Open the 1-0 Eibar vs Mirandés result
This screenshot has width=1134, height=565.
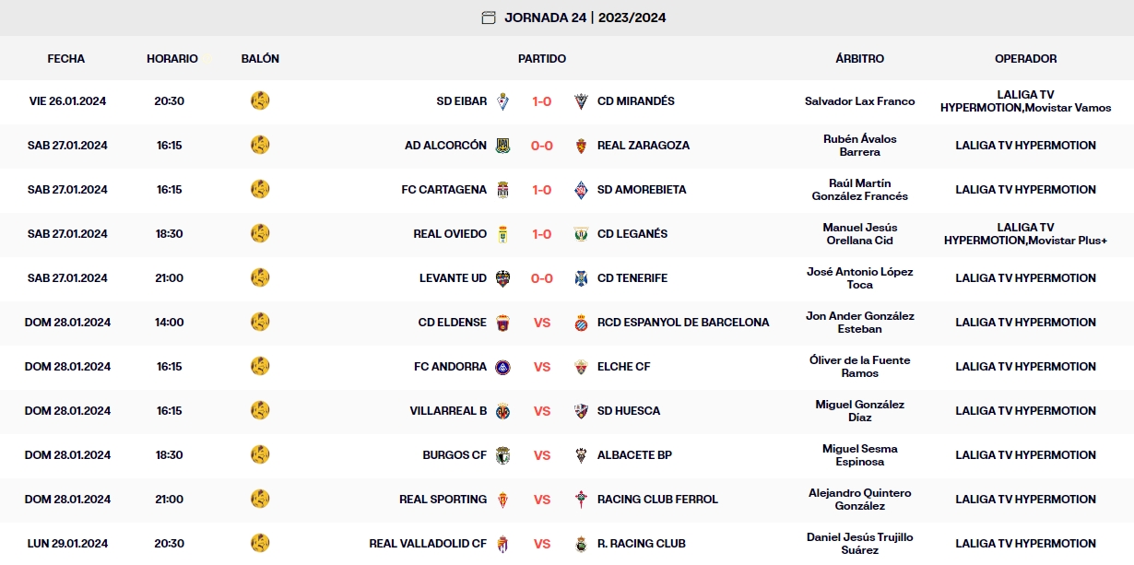click(541, 101)
